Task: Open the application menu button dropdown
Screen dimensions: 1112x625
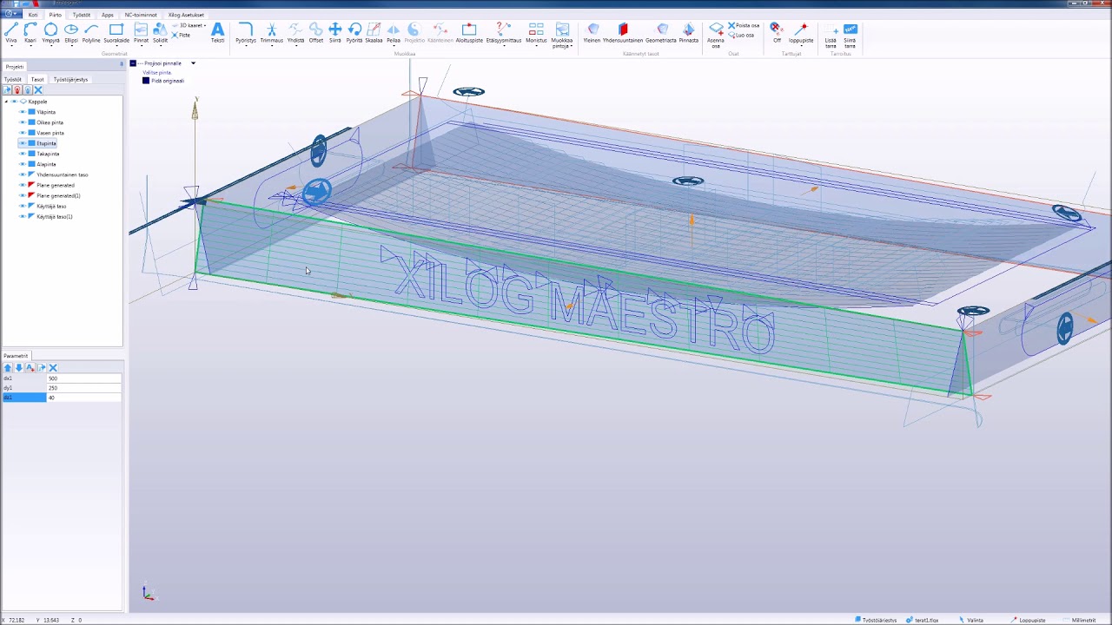Action: coord(11,14)
